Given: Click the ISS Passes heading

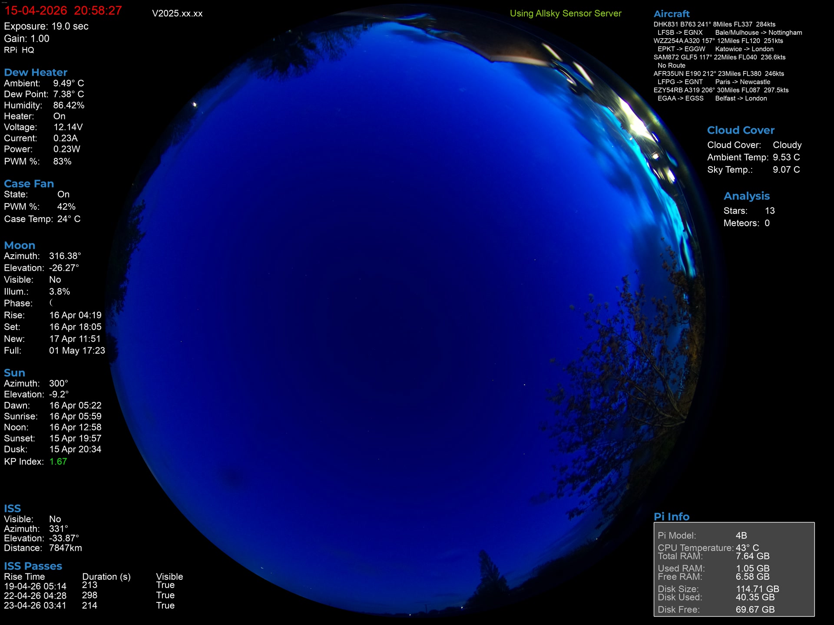Looking at the screenshot, I should [x=33, y=566].
